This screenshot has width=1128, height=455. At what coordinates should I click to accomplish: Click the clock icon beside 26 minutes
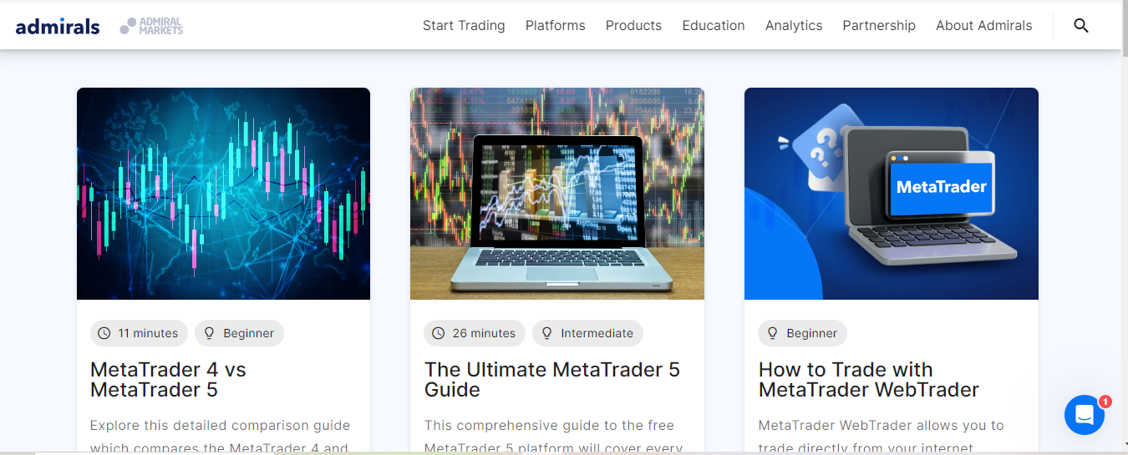coord(439,333)
